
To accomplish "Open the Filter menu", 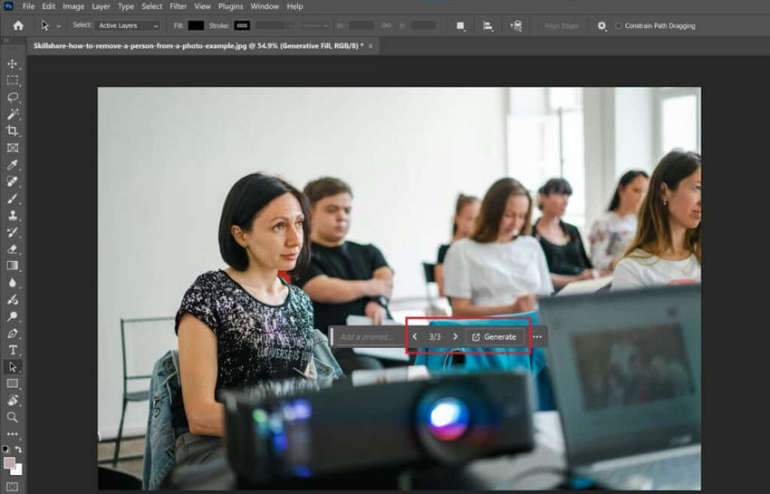I will tap(178, 6).
